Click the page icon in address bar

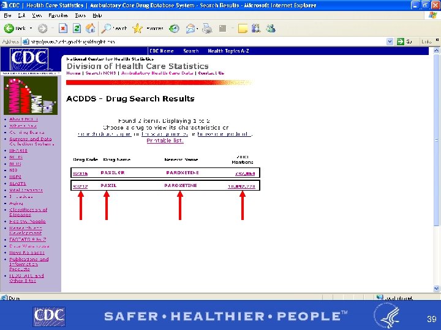(26, 42)
